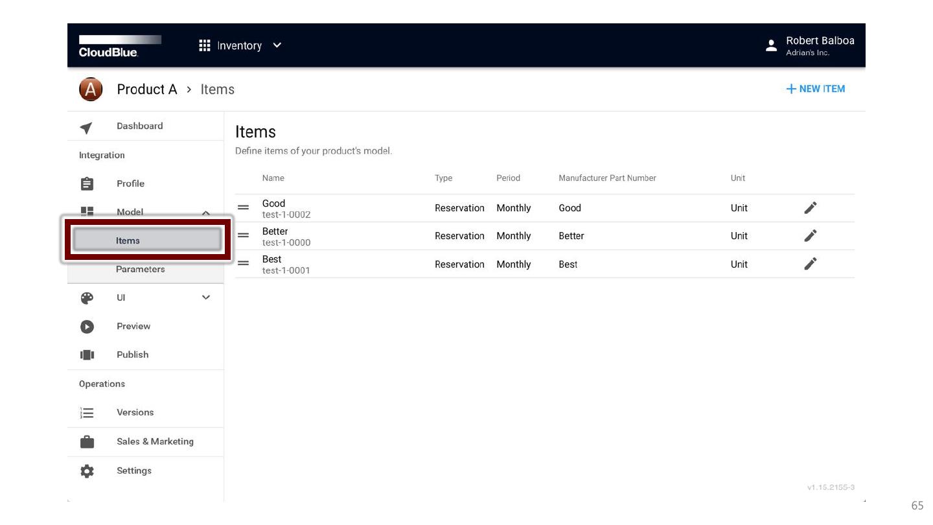Image resolution: width=933 pixels, height=525 pixels.
Task: Click the Product A logo icon
Action: point(91,89)
